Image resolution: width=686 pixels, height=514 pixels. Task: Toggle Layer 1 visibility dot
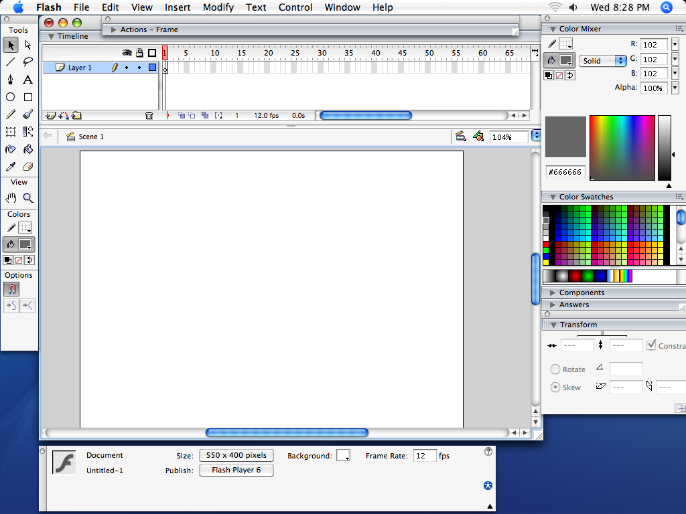pos(127,68)
